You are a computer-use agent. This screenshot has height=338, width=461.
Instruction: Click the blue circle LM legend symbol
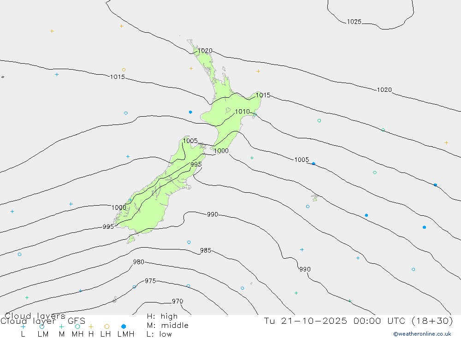[x=42, y=326]
